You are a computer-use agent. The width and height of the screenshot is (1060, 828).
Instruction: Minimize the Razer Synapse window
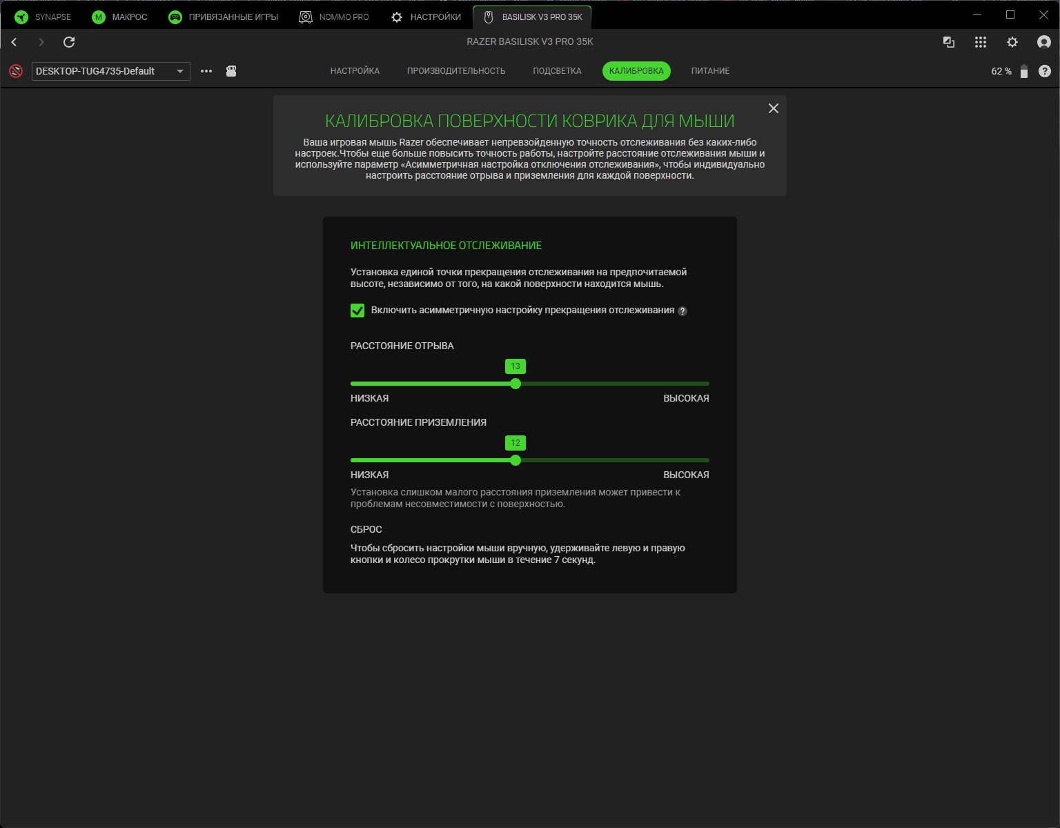977,14
